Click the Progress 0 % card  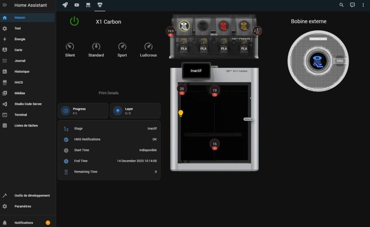pyautogui.click(x=83, y=111)
